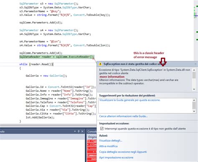The width and height of the screenshot is (198, 162).
Task: Click the s3.Value string.Format code line
Action: click(x=65, y=15)
